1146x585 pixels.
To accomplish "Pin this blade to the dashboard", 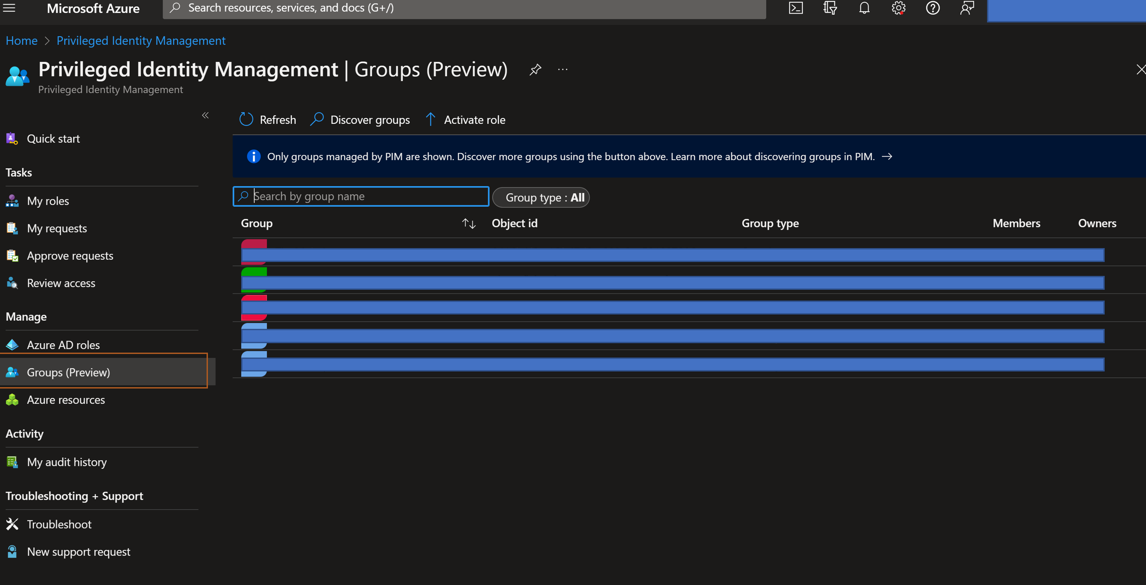I will point(535,70).
